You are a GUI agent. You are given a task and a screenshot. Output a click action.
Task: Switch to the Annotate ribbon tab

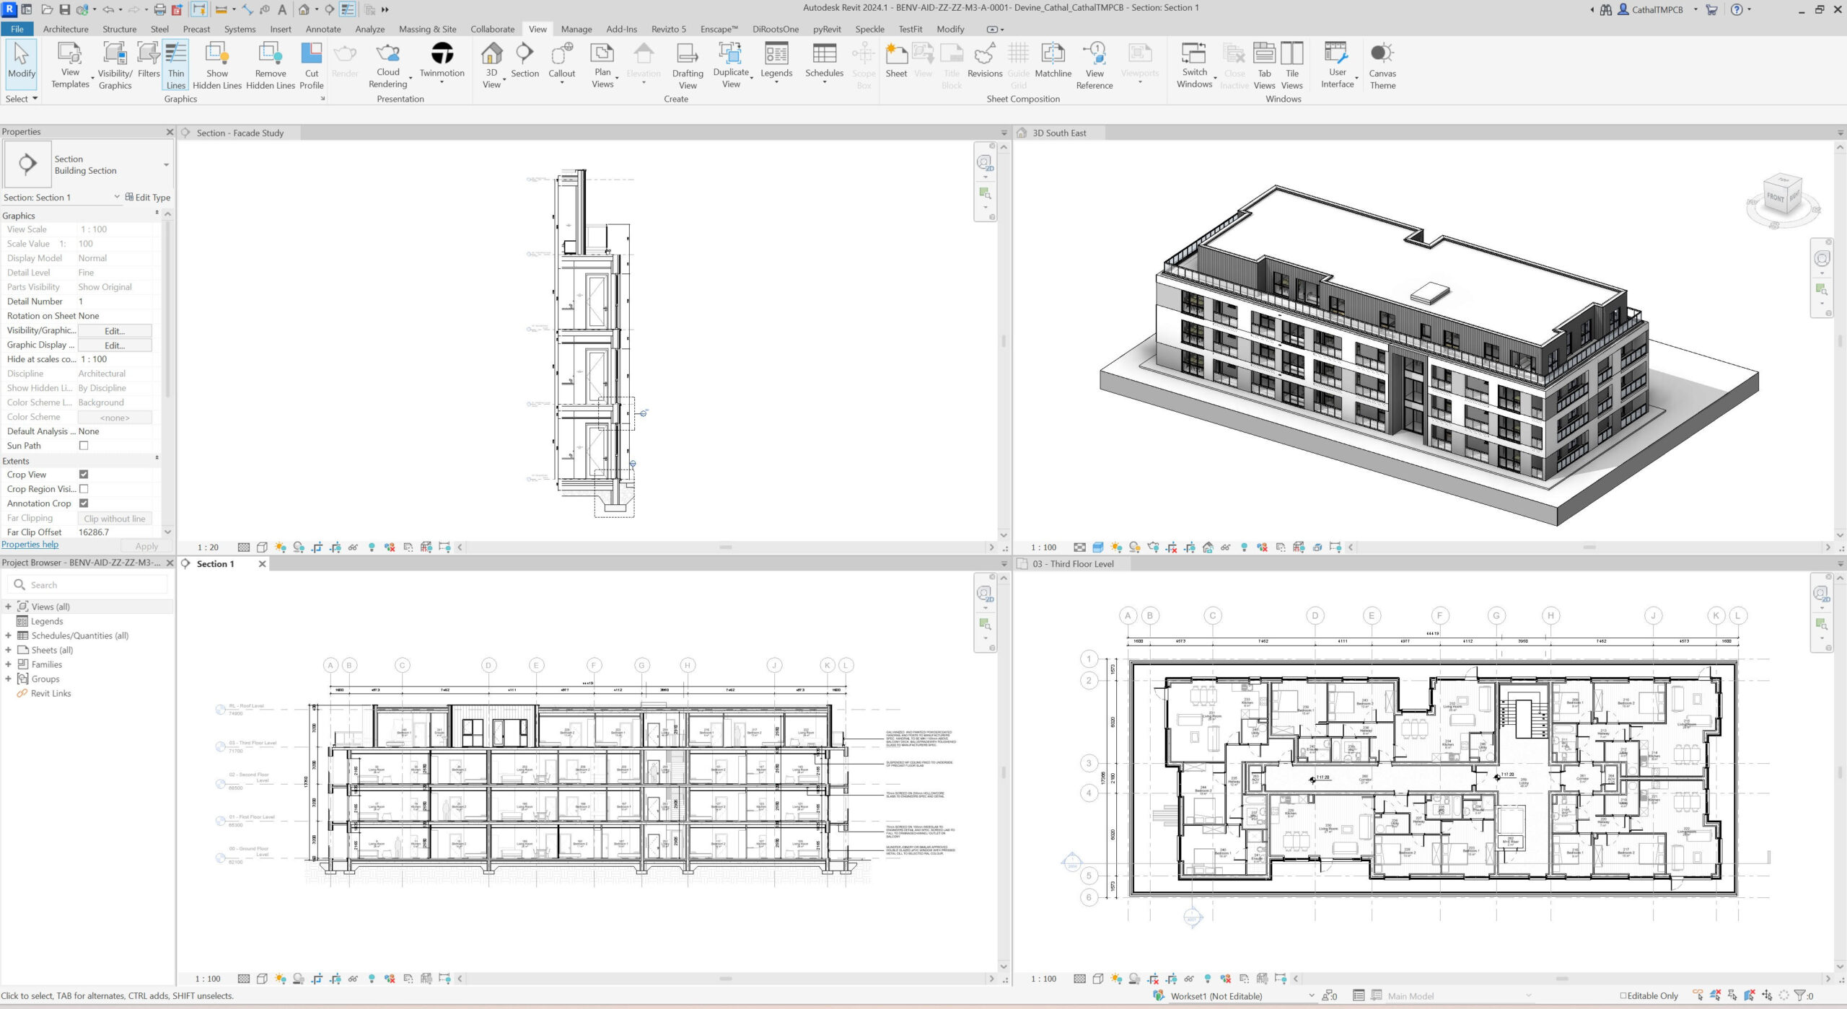click(x=323, y=29)
